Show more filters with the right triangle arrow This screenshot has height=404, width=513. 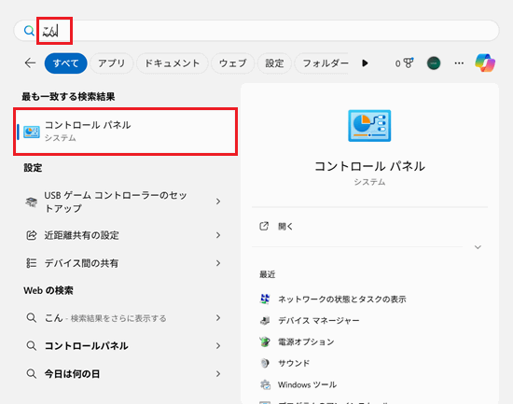(x=365, y=63)
